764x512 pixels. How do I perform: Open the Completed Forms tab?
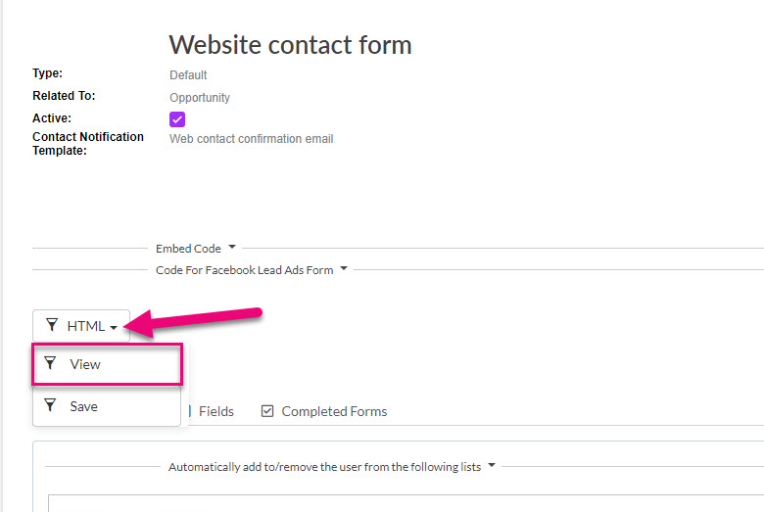[x=334, y=411]
